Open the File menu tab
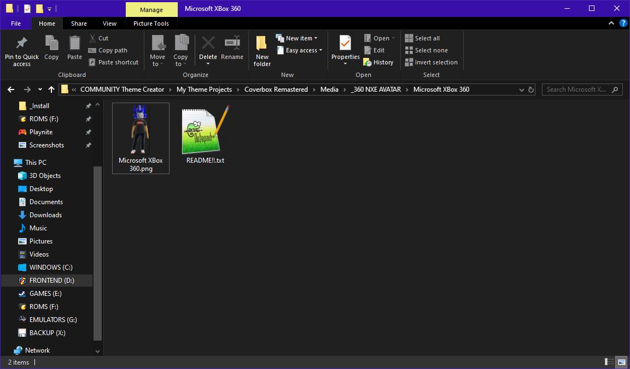Image resolution: width=630 pixels, height=369 pixels. coord(16,23)
